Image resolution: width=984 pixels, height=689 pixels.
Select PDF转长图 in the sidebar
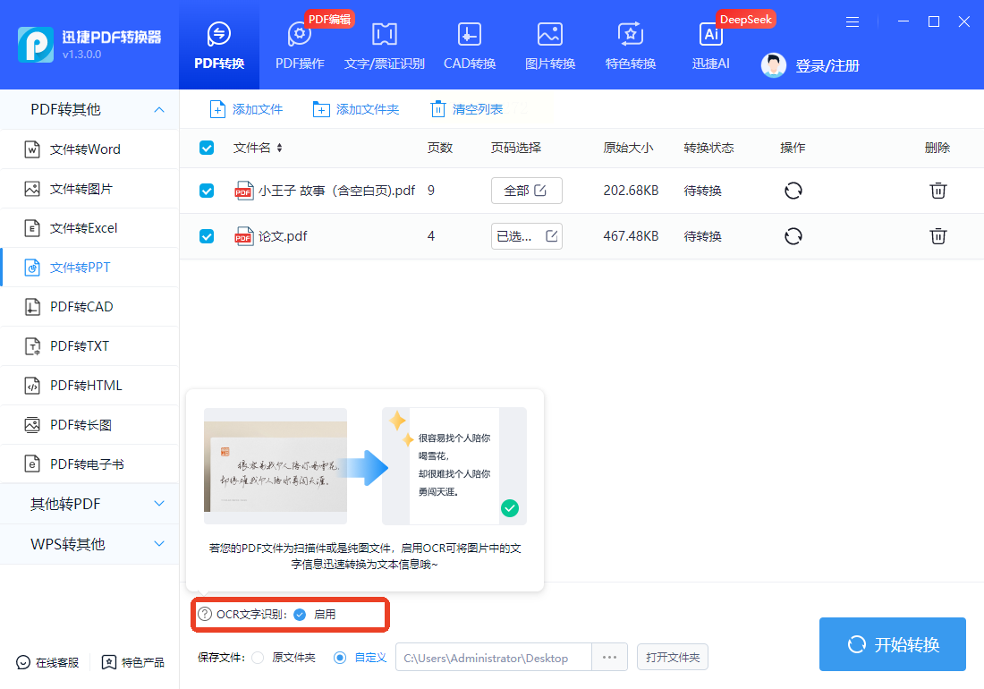click(89, 425)
